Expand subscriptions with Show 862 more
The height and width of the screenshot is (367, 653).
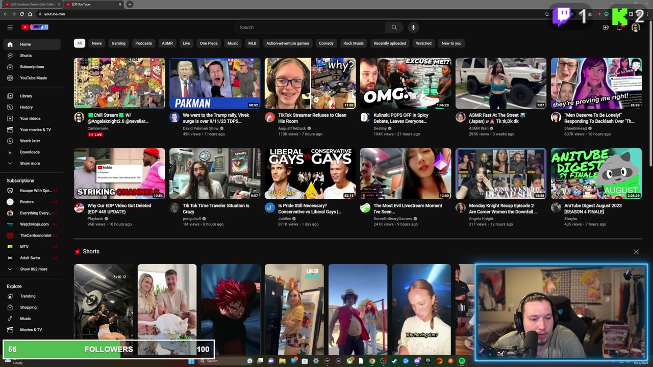tap(32, 269)
